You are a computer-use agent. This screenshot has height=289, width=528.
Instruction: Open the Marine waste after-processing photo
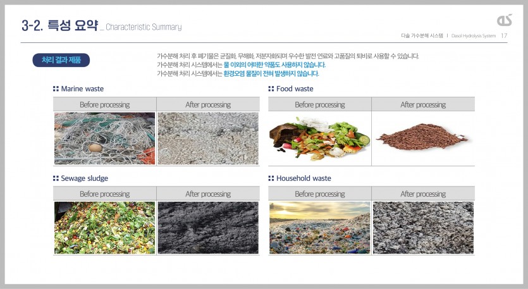[x=208, y=138]
